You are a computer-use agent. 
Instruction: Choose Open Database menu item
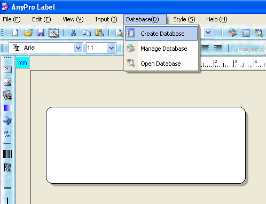(x=161, y=64)
